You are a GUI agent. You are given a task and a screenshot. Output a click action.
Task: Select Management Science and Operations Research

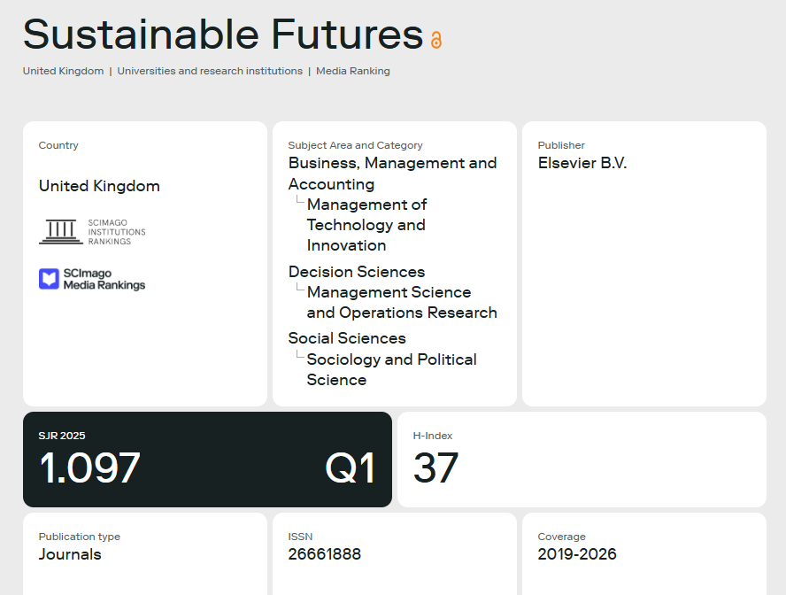click(x=402, y=302)
